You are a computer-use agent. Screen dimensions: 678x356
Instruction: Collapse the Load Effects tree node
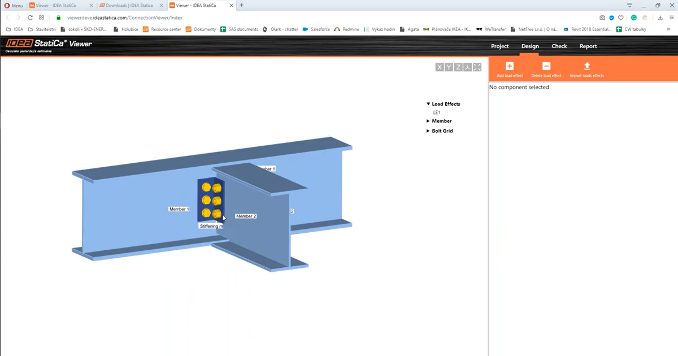pos(428,104)
